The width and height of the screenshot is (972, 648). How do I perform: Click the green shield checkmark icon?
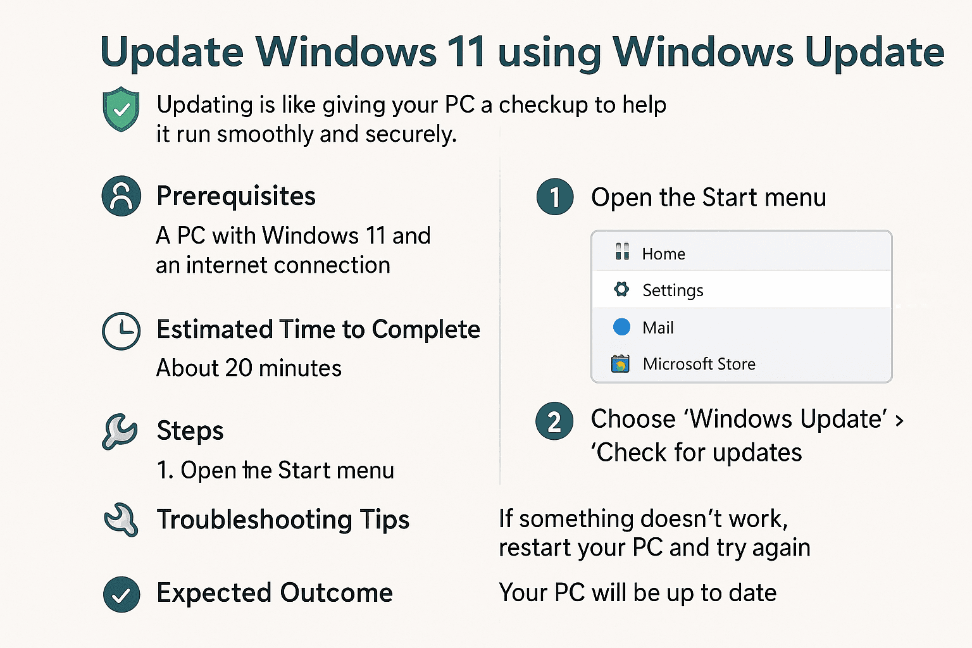121,109
